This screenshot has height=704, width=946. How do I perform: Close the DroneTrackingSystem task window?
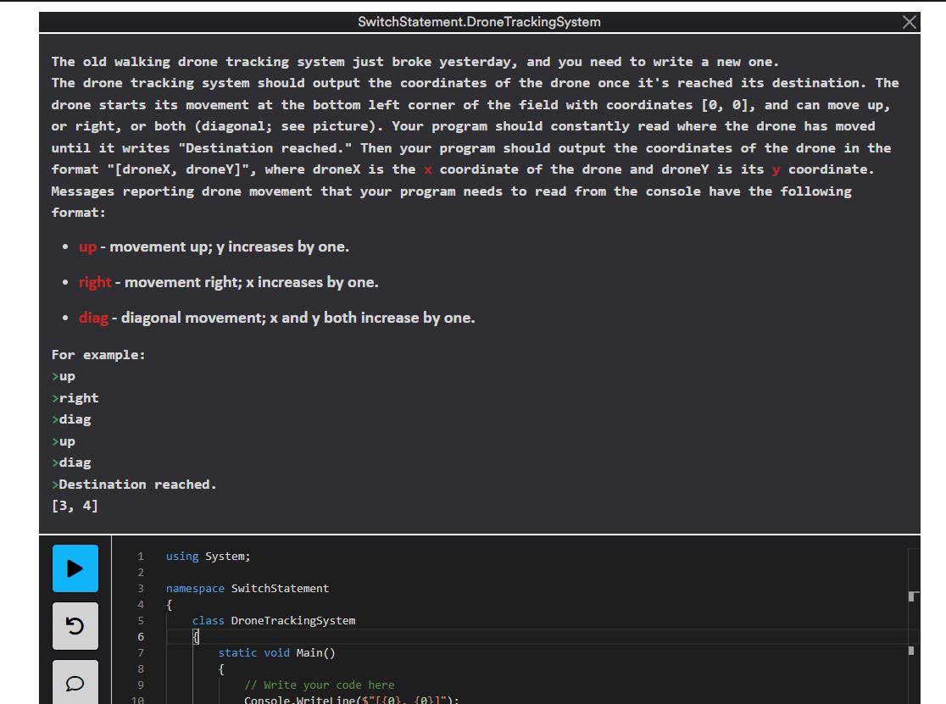(x=910, y=22)
